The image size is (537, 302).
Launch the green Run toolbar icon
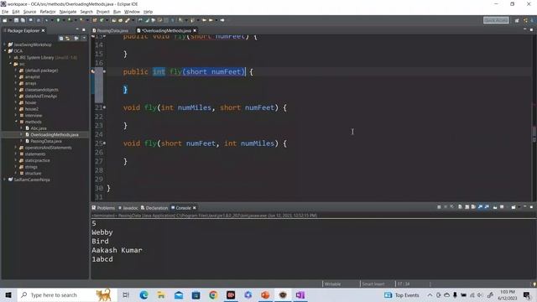pos(58,20)
